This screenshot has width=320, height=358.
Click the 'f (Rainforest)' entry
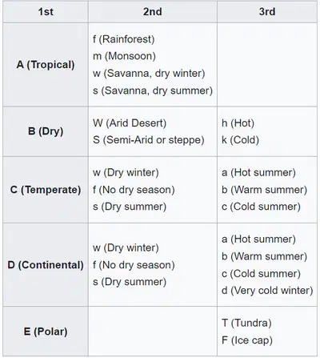tap(124, 39)
